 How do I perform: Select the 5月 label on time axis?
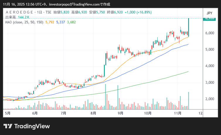8,113
